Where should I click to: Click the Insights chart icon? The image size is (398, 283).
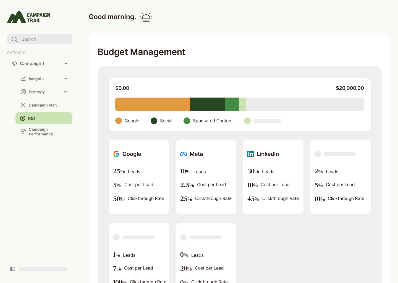point(23,78)
